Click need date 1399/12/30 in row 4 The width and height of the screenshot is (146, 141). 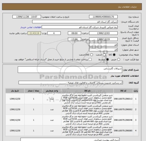click(15, 131)
